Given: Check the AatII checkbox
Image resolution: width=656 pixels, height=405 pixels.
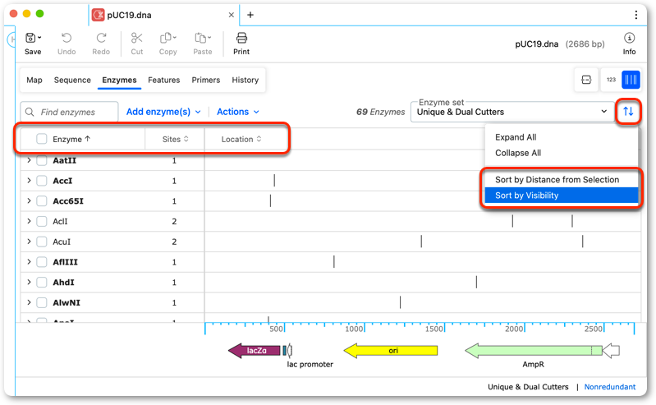Looking at the screenshot, I should 41,160.
